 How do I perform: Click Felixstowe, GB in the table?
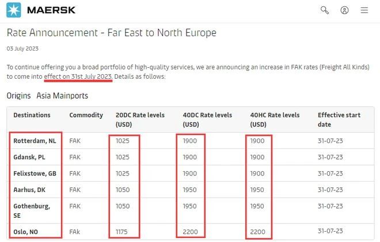(x=35, y=174)
